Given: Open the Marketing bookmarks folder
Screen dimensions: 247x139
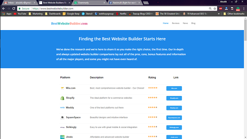Looking at the screenshot, I should coord(36,14).
